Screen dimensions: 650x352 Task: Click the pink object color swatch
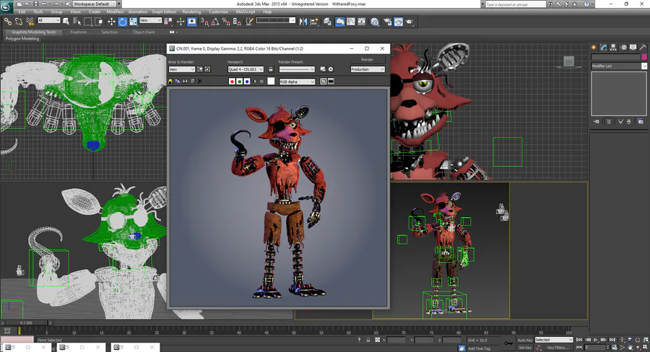pyautogui.click(x=644, y=57)
